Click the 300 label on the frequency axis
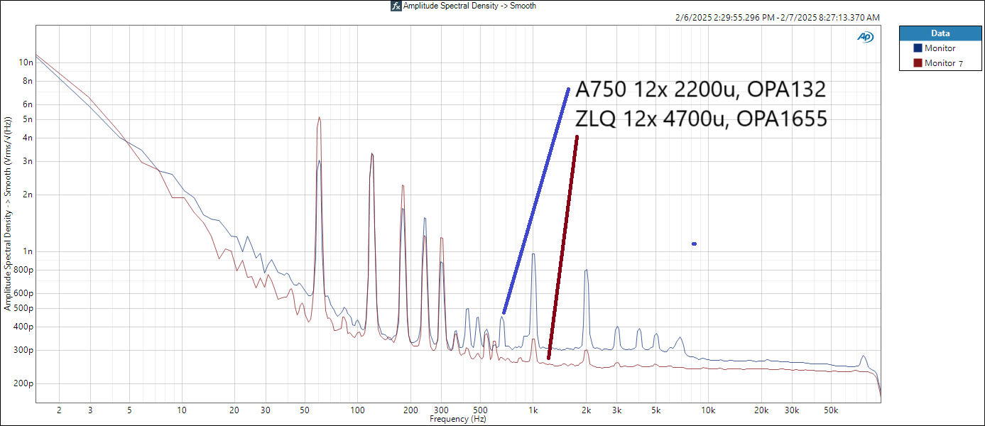 [441, 410]
